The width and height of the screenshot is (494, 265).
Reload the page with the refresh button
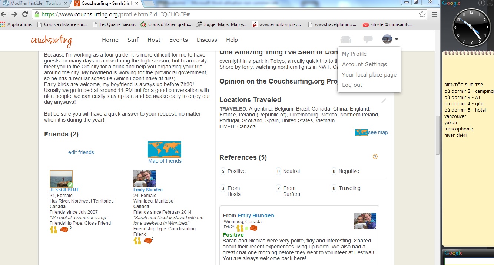25,14
